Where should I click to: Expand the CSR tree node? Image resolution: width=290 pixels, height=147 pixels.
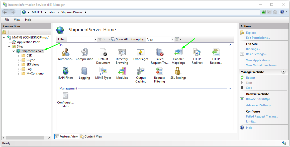click(x=18, y=55)
